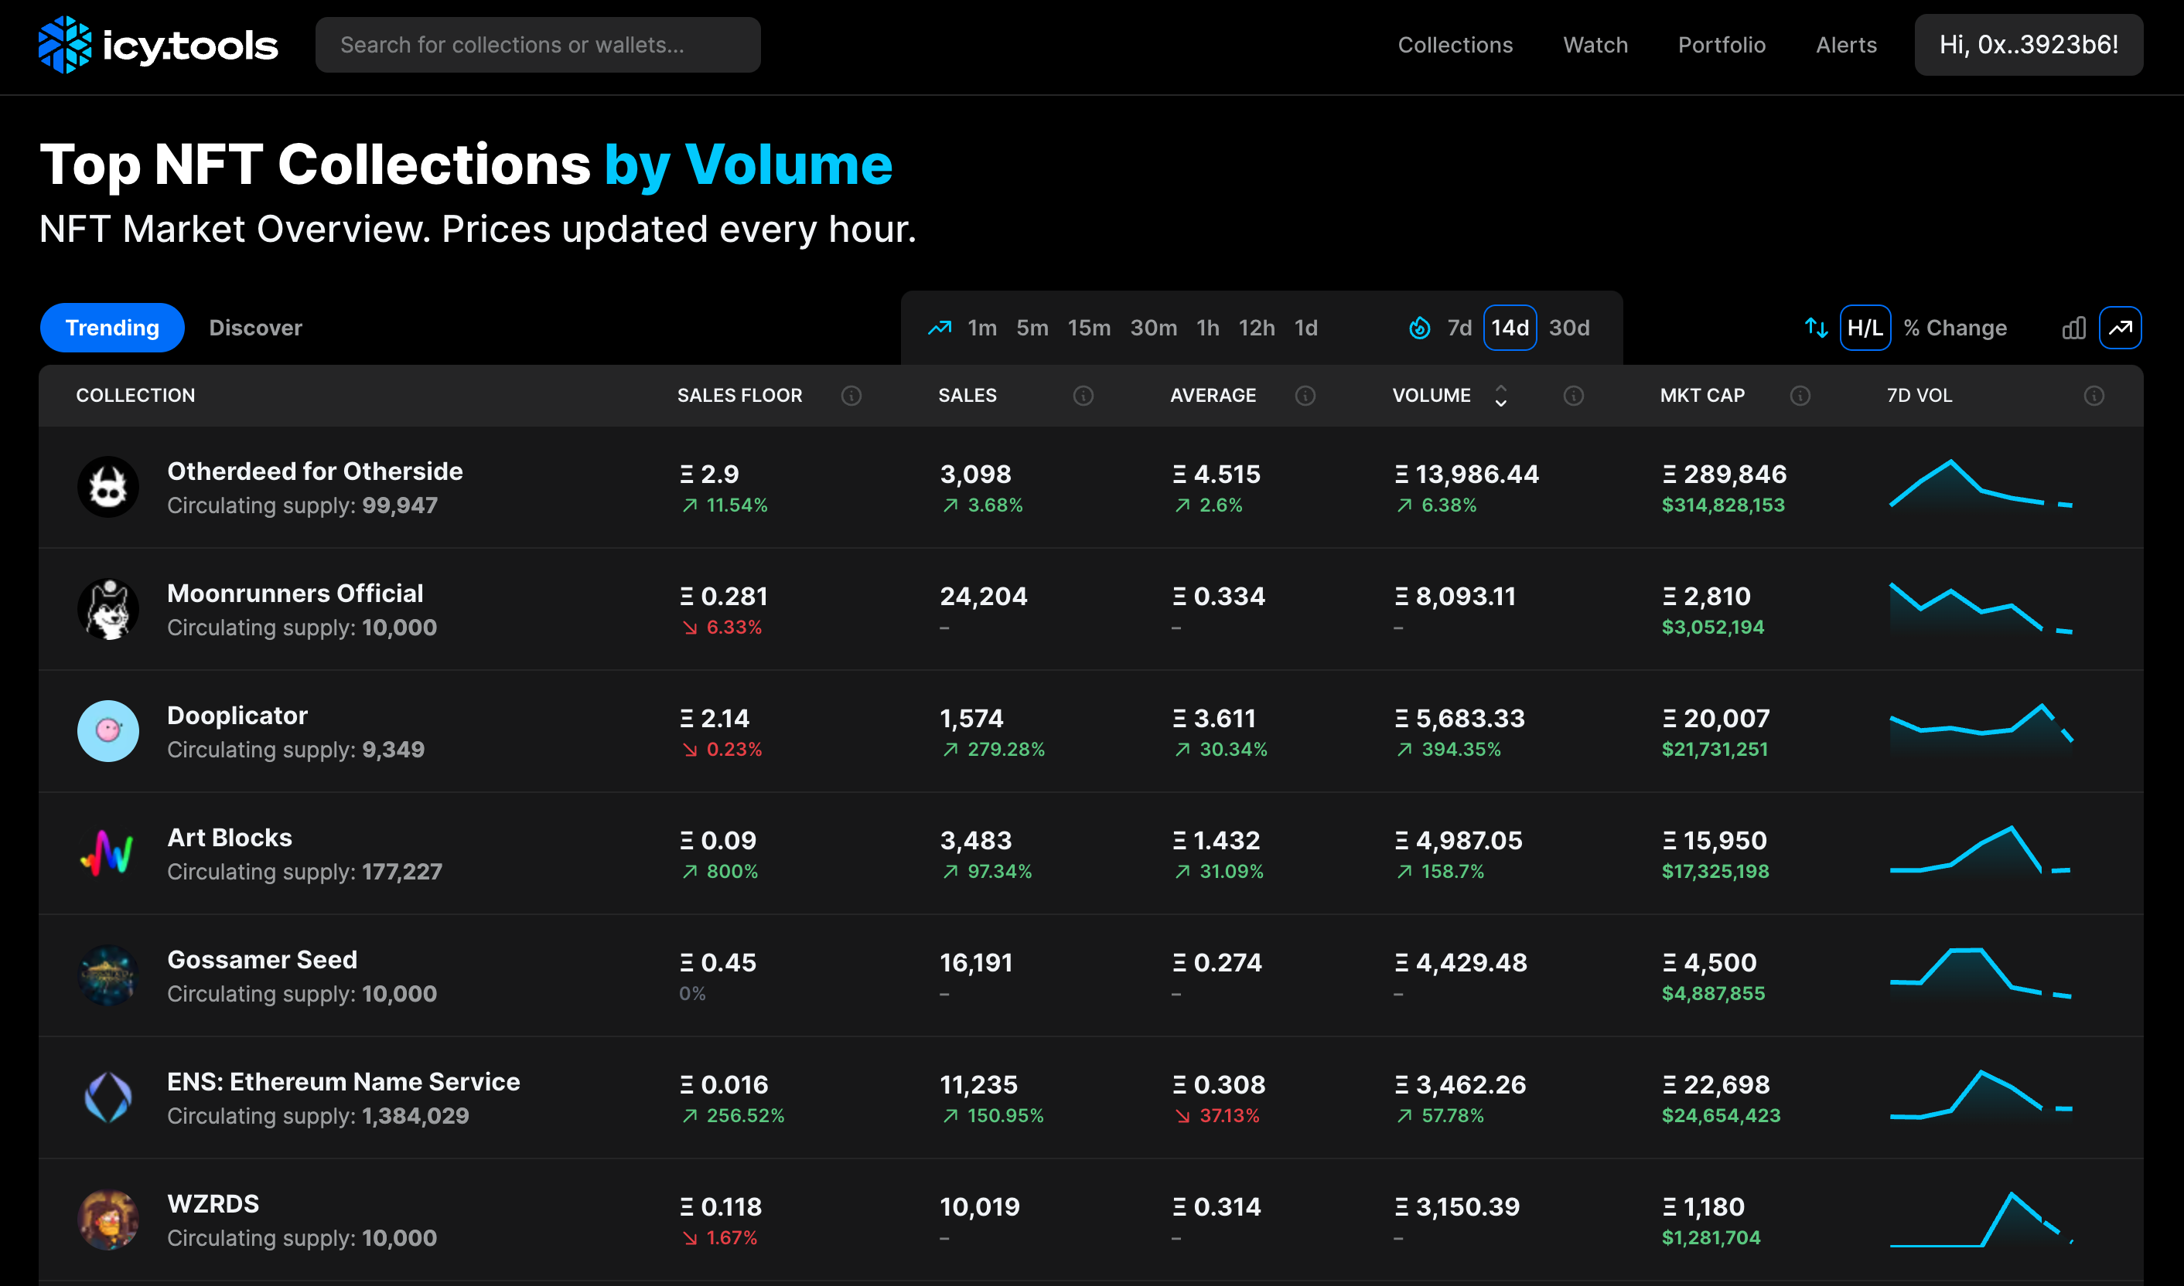Click the Dooplicator 7D volume sparkline
This screenshot has height=1286, width=2184.
pyautogui.click(x=1981, y=730)
